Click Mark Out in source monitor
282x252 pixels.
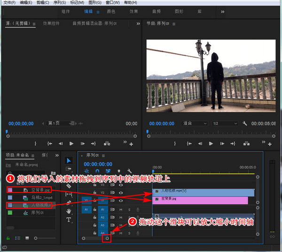coord(35,143)
